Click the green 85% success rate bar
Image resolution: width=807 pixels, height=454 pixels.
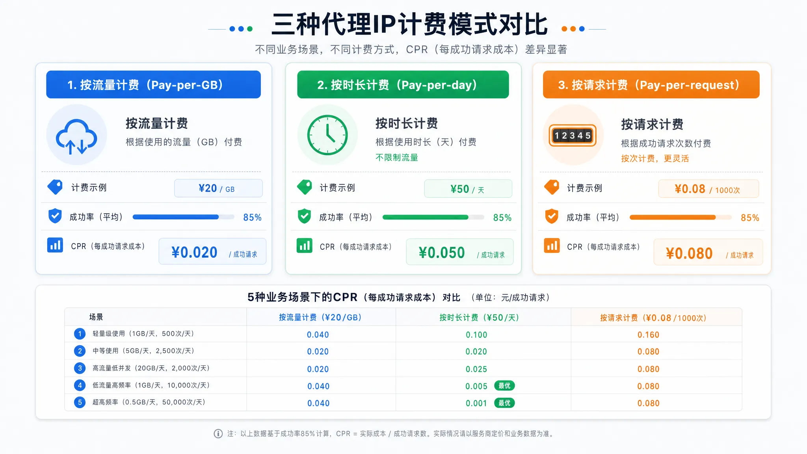point(433,217)
